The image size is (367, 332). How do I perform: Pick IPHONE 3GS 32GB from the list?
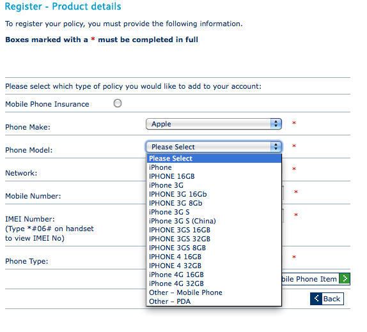click(214, 239)
